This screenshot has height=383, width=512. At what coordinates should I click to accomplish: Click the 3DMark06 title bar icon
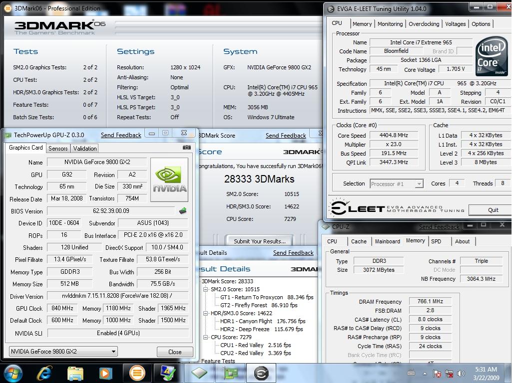(8, 8)
